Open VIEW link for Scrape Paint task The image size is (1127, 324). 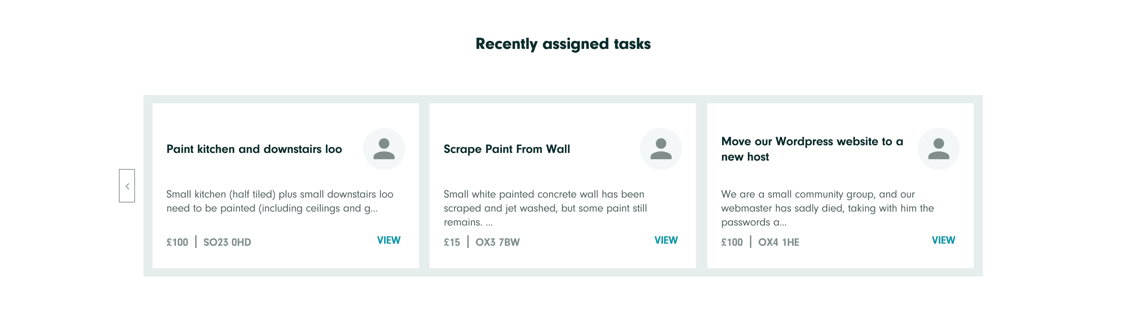[x=666, y=240]
